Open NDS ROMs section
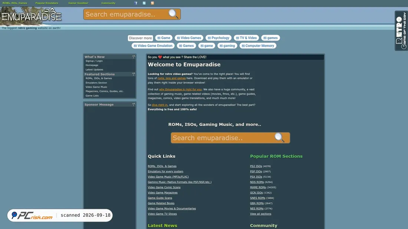 [257, 182]
